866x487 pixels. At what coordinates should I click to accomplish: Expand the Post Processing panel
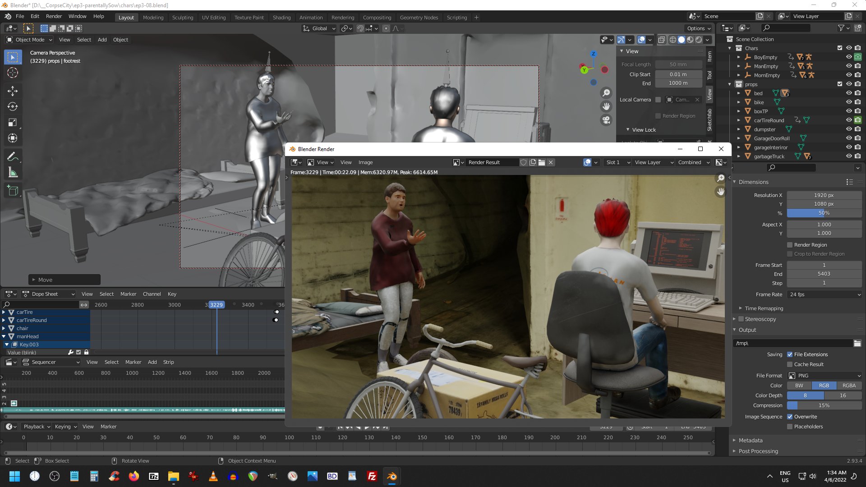(x=758, y=451)
